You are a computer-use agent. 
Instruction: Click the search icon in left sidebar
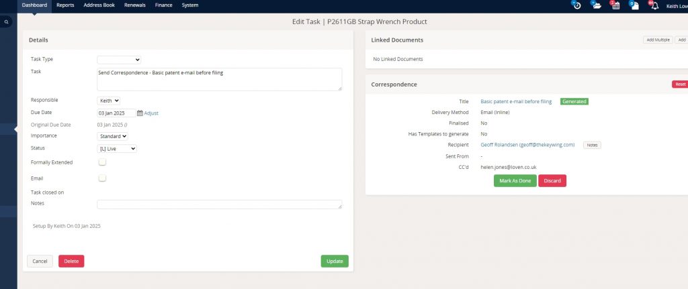(7, 22)
